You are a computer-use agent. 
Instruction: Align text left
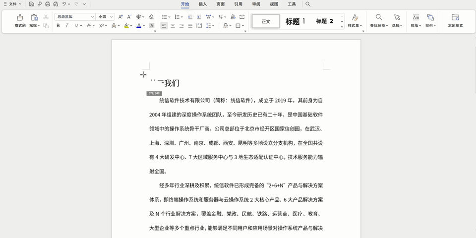pyautogui.click(x=164, y=26)
